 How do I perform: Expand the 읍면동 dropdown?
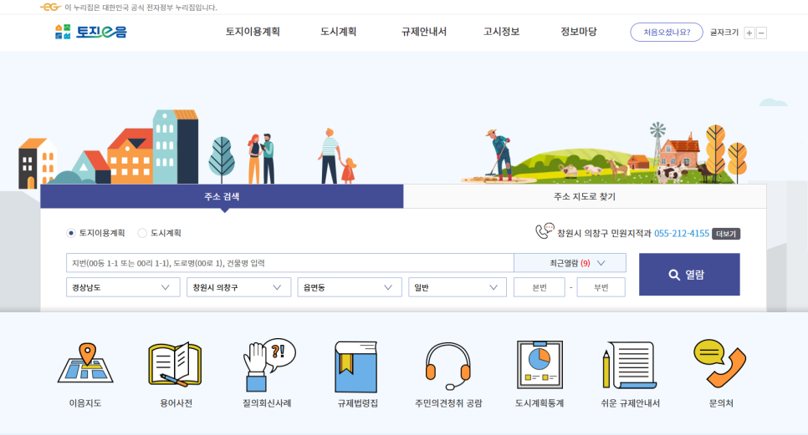(x=350, y=287)
